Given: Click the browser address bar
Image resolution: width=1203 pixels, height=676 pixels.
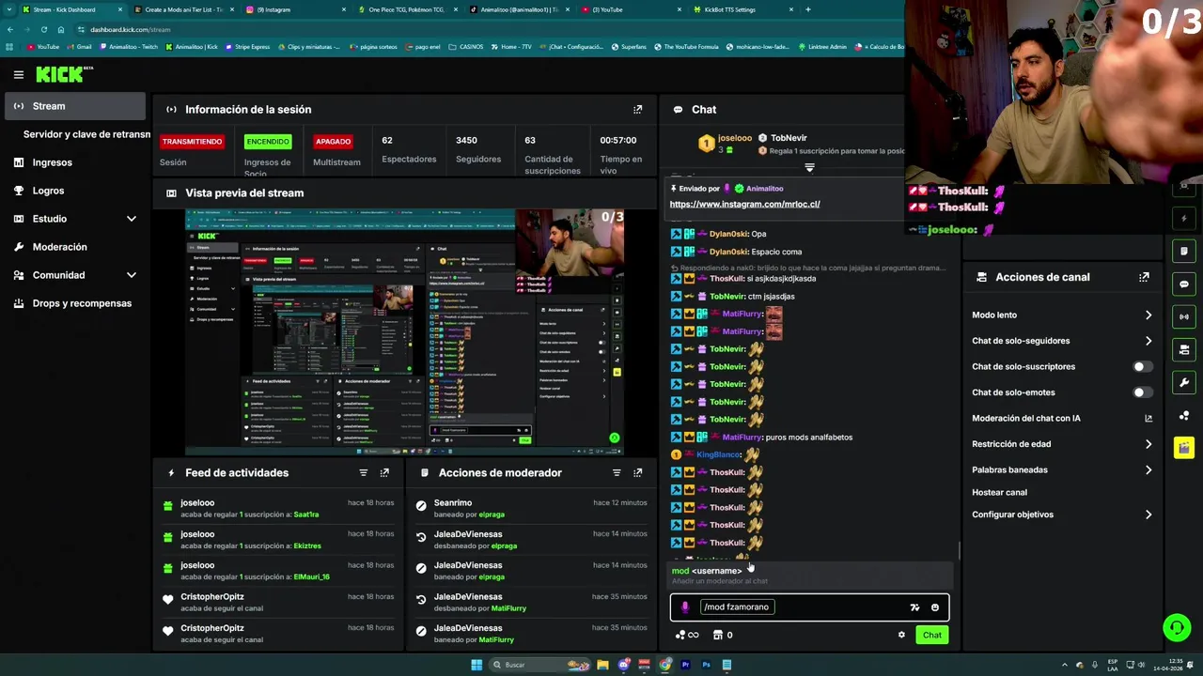Looking at the screenshot, I should [x=489, y=29].
